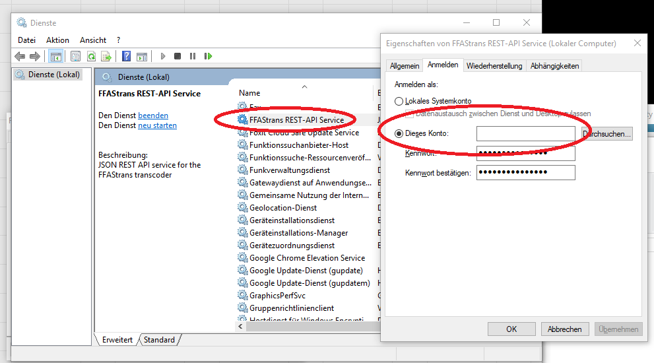Click the neu starten link
This screenshot has width=654, height=363.
pyautogui.click(x=157, y=125)
